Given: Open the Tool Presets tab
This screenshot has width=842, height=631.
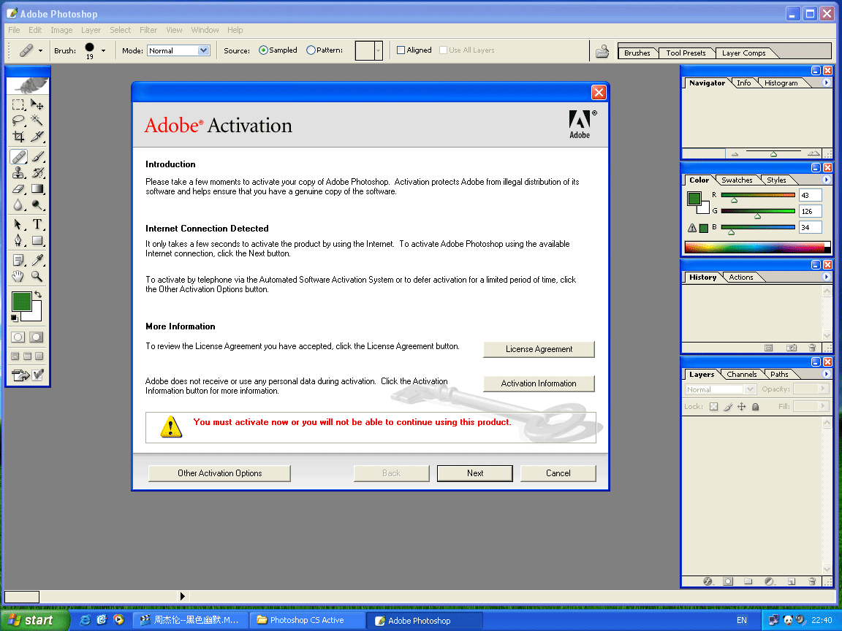Looking at the screenshot, I should click(686, 53).
